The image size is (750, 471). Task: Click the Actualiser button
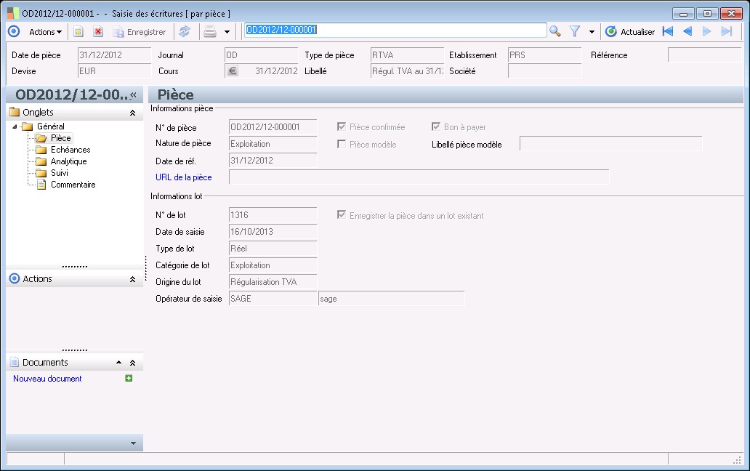[630, 31]
